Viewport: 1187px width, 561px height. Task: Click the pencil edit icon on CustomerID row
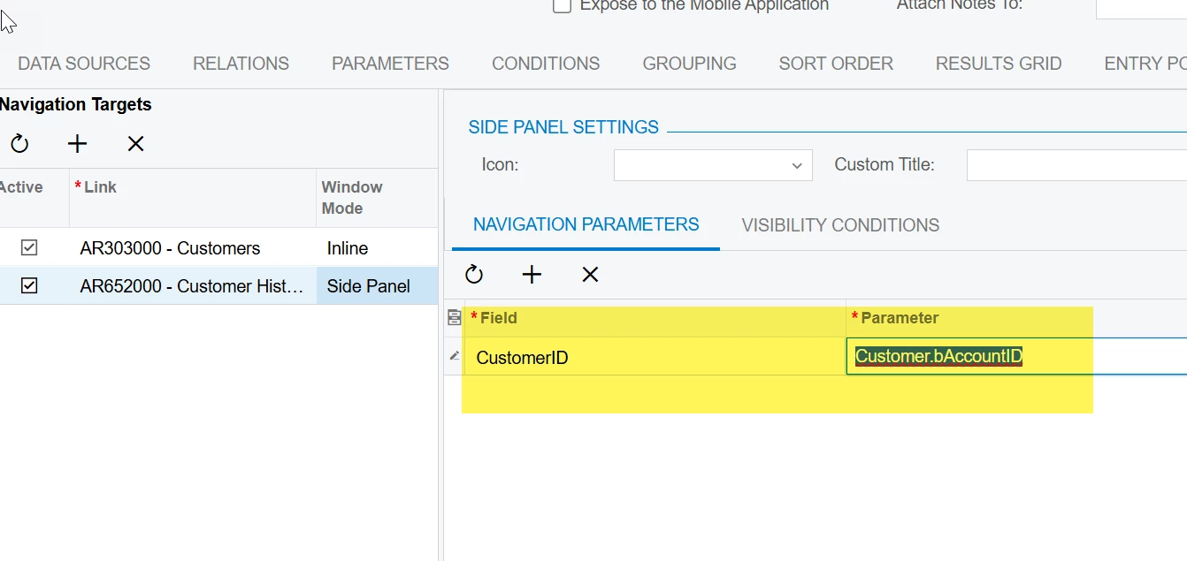455,356
